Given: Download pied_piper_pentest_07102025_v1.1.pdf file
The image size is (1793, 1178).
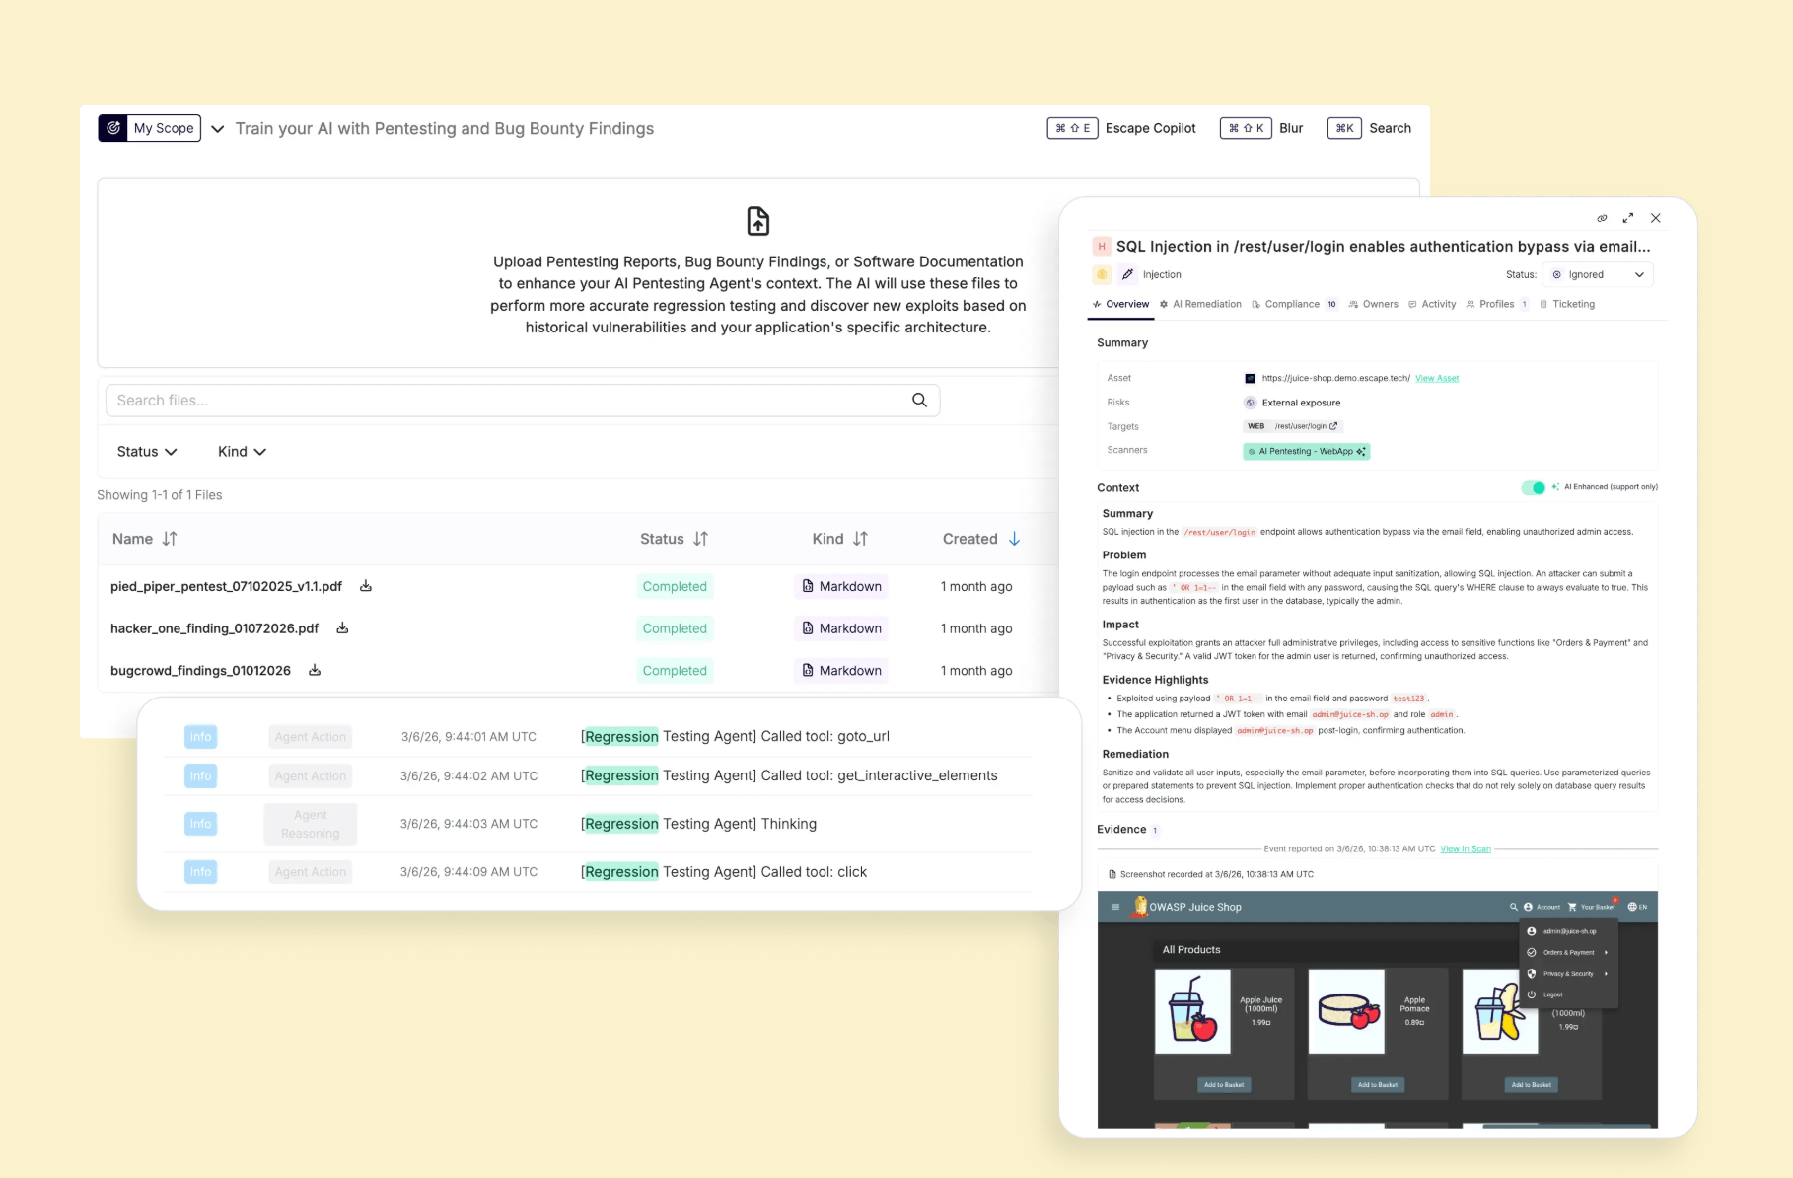Looking at the screenshot, I should (x=366, y=586).
